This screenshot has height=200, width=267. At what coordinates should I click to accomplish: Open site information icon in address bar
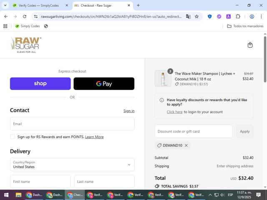coord(36,17)
